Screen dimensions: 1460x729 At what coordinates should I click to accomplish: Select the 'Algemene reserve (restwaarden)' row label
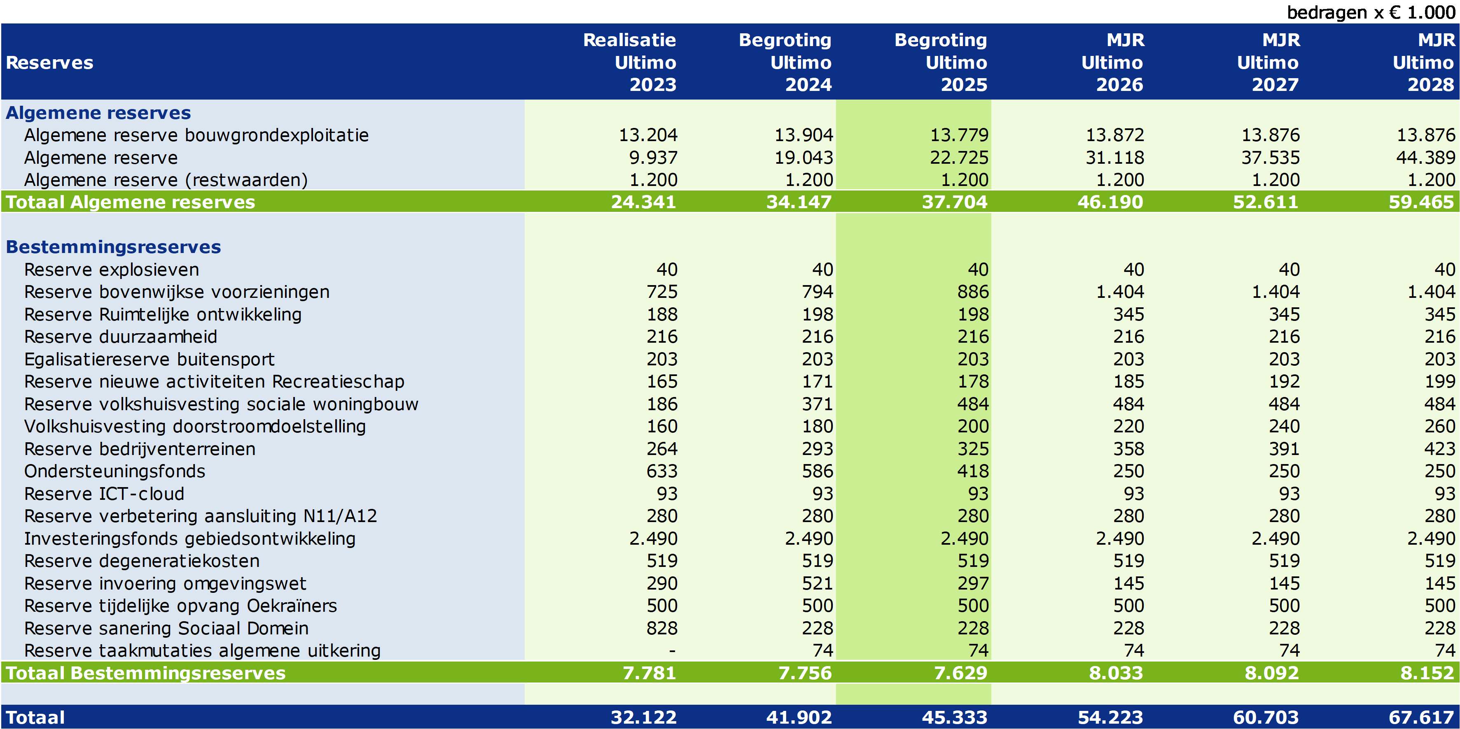[x=166, y=180]
